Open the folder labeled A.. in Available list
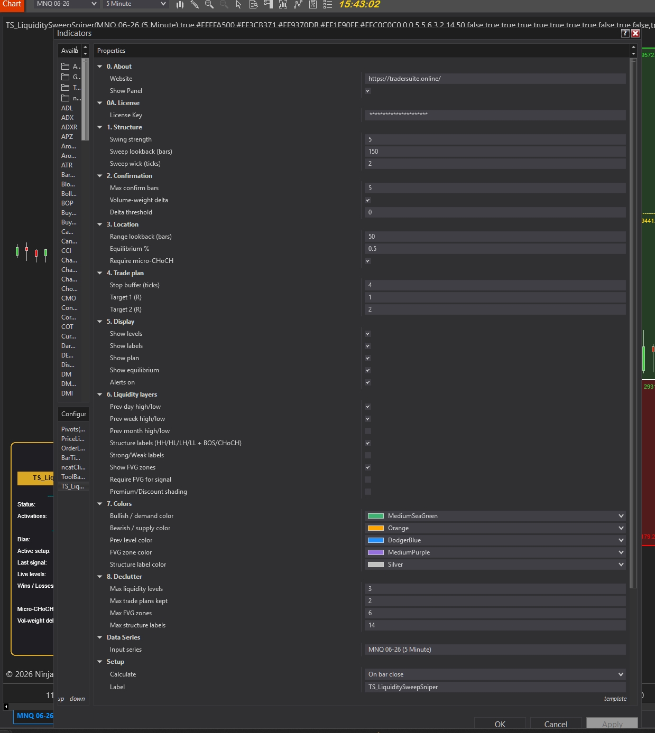Screen dimensions: 655x733 click(x=71, y=67)
